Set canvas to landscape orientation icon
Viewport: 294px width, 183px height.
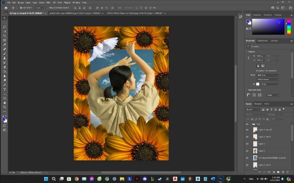[x=262, y=66]
